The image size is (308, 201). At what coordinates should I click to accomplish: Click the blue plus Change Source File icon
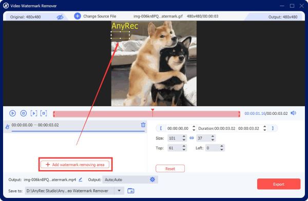pos(78,16)
